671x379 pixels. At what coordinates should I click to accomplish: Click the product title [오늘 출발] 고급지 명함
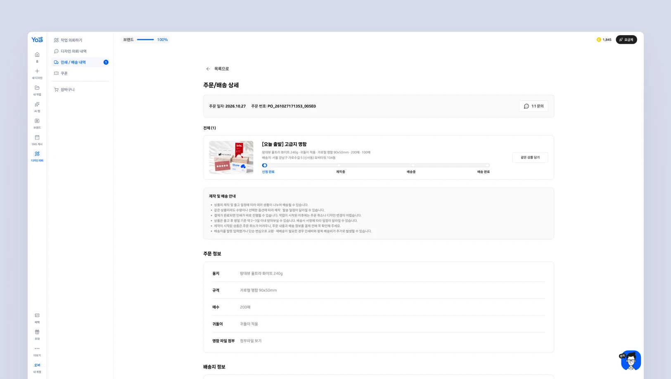click(x=284, y=144)
